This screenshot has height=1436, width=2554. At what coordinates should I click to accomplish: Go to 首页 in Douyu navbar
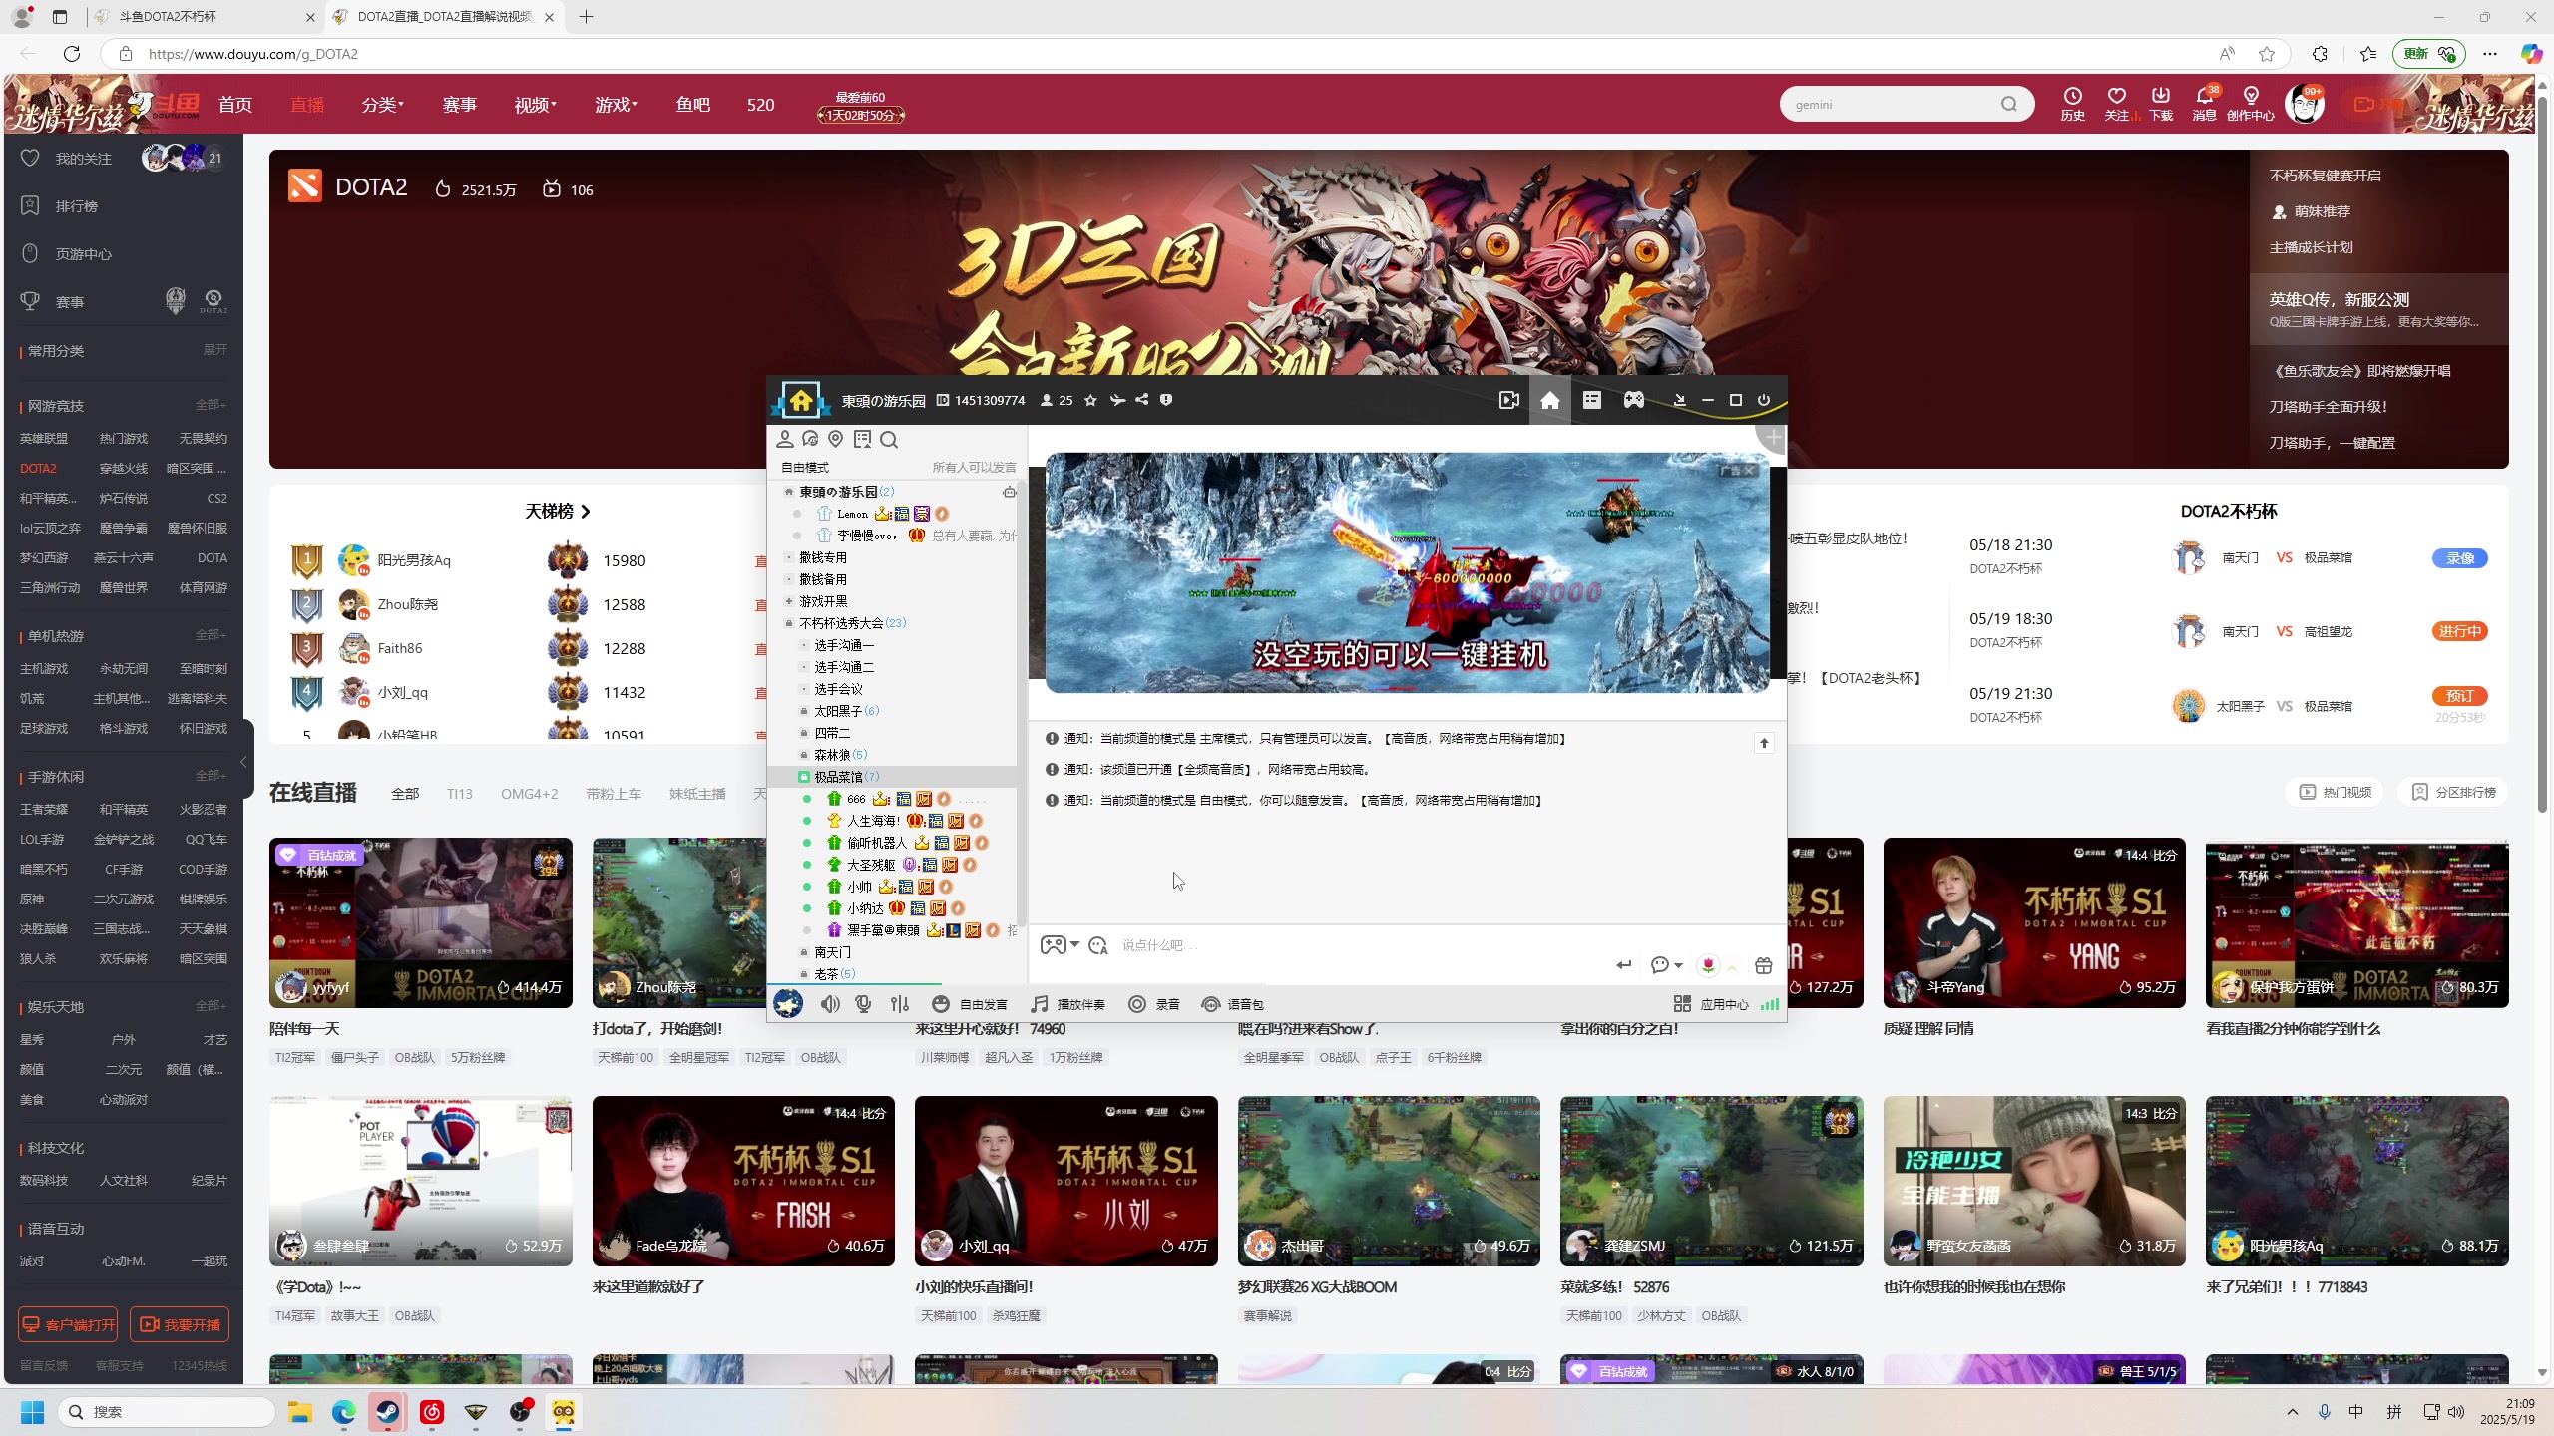click(x=235, y=105)
